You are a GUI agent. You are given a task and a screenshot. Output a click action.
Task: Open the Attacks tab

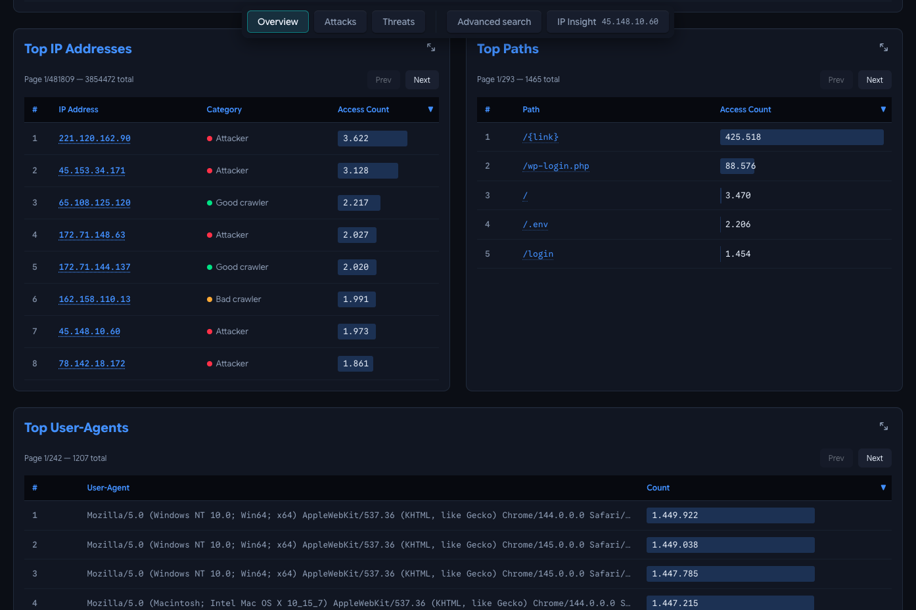coord(340,22)
